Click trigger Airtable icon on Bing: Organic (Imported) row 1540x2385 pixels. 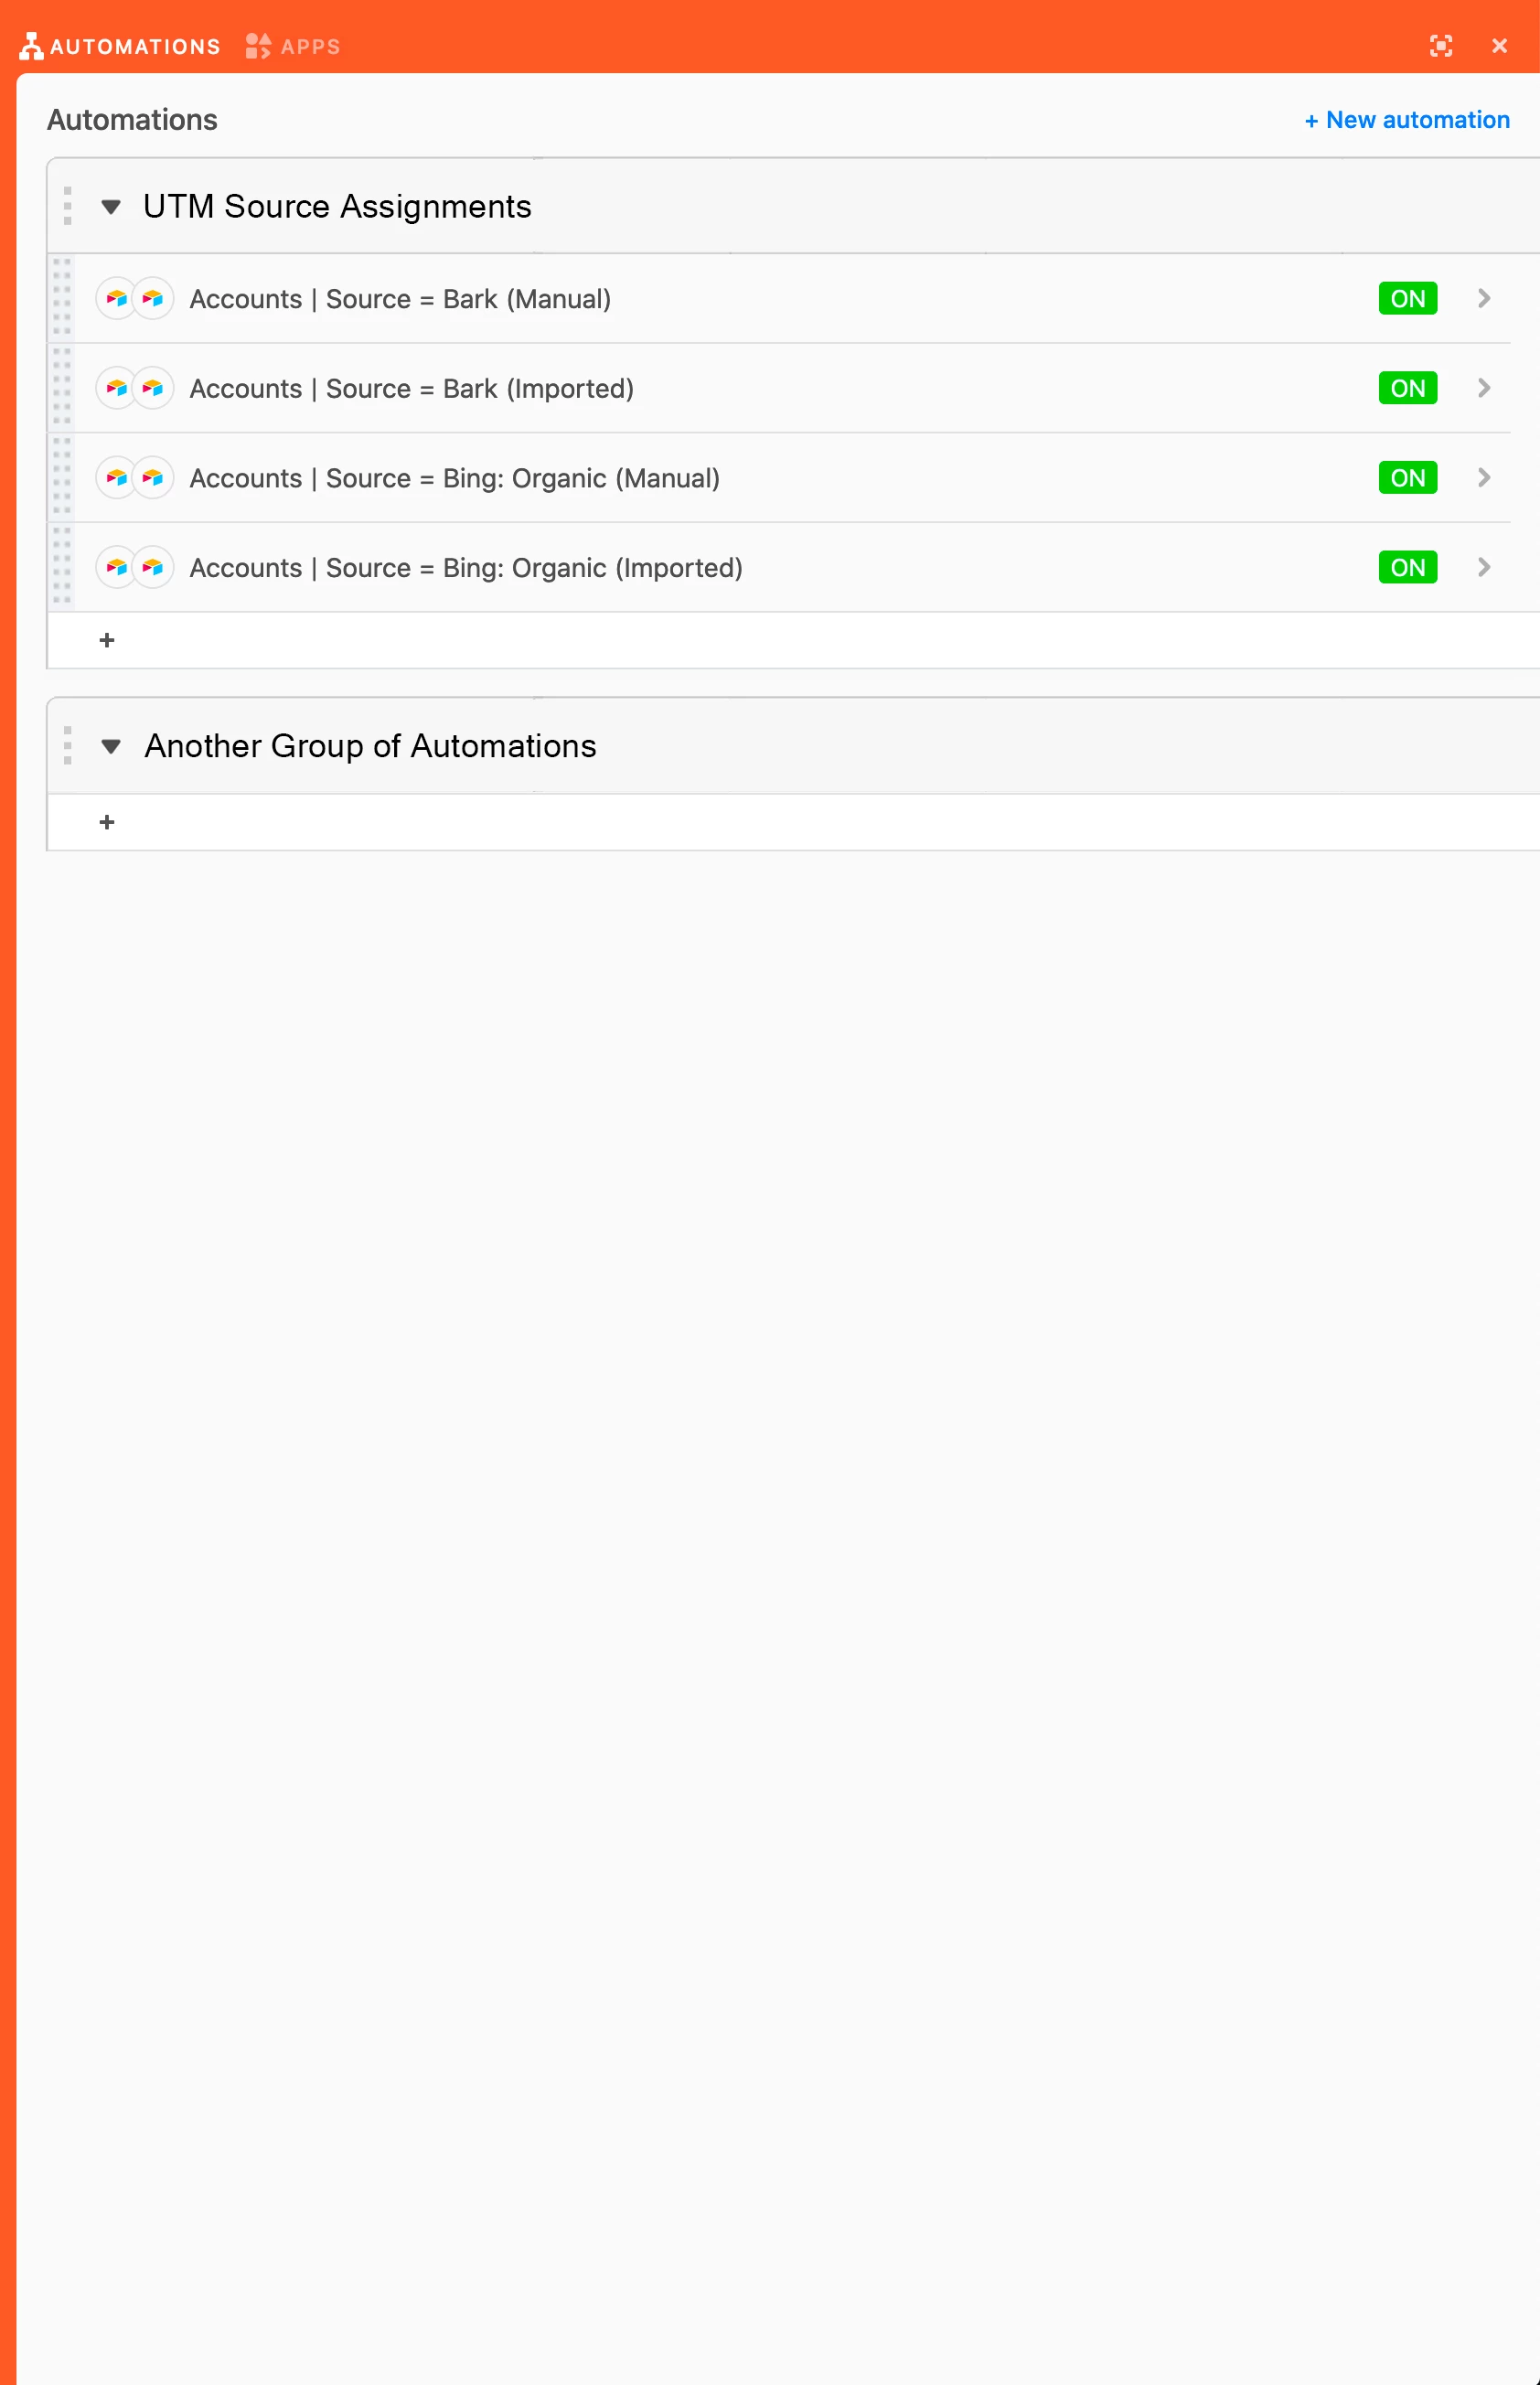coord(116,567)
